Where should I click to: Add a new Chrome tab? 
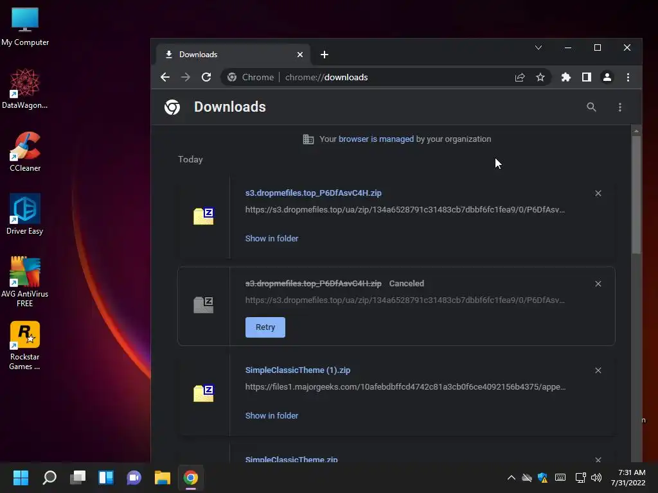[325, 55]
